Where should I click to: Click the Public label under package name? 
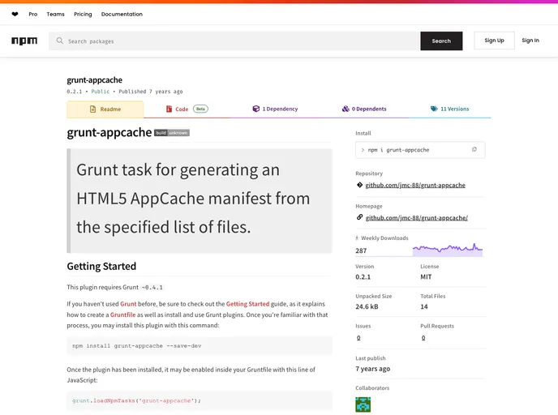(x=101, y=92)
